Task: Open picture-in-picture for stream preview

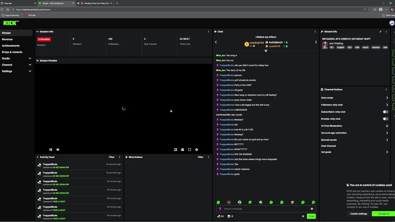Action: 176,150
